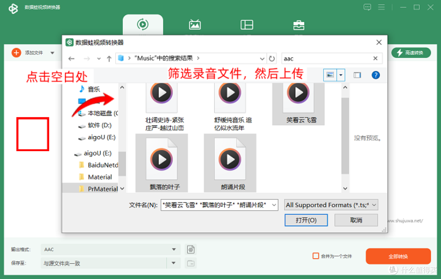Screen dimensions: 441x279
Task: Click the feedback message icon in title bar
Action: 367,7
